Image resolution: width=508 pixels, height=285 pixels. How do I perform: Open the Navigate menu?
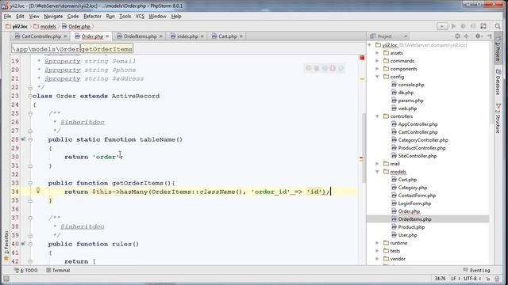tap(53, 16)
